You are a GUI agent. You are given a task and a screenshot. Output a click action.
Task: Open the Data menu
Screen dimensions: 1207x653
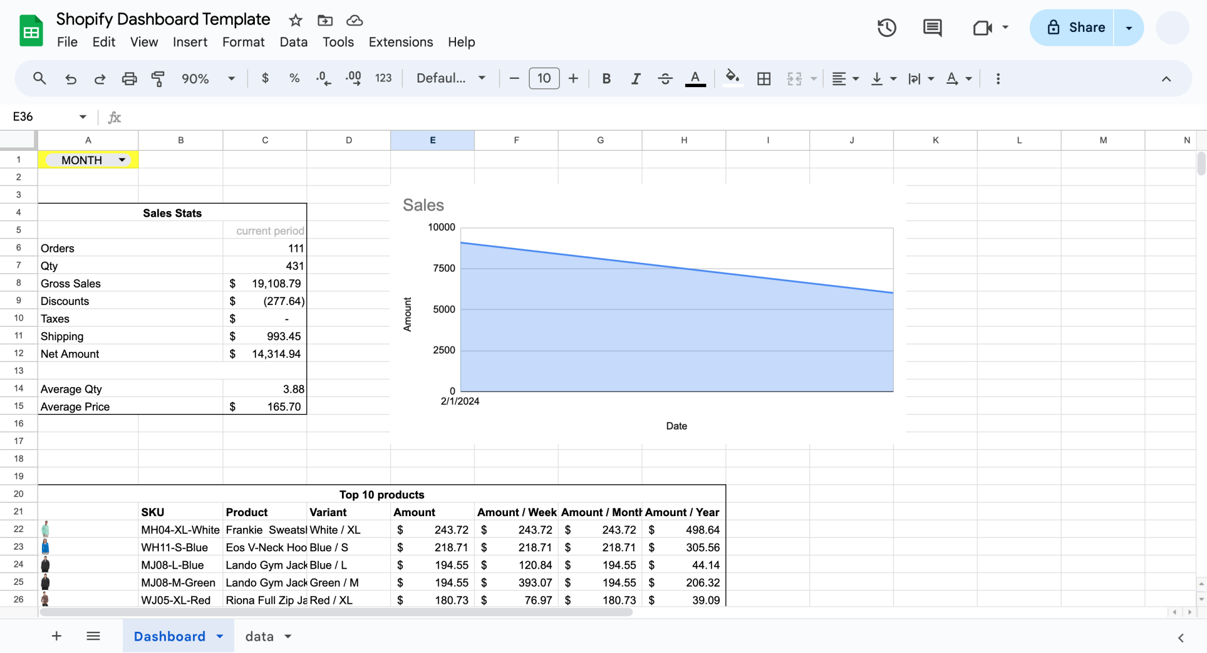(x=293, y=42)
